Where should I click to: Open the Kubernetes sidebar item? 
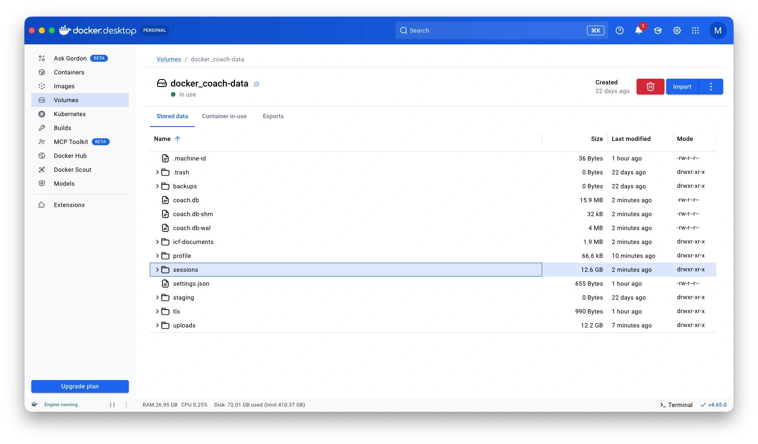point(70,114)
